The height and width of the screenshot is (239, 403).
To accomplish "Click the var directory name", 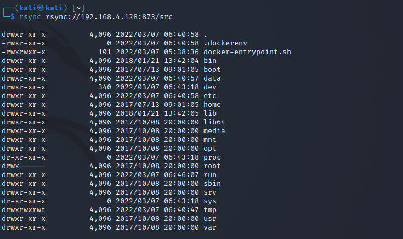I will [x=210, y=227].
